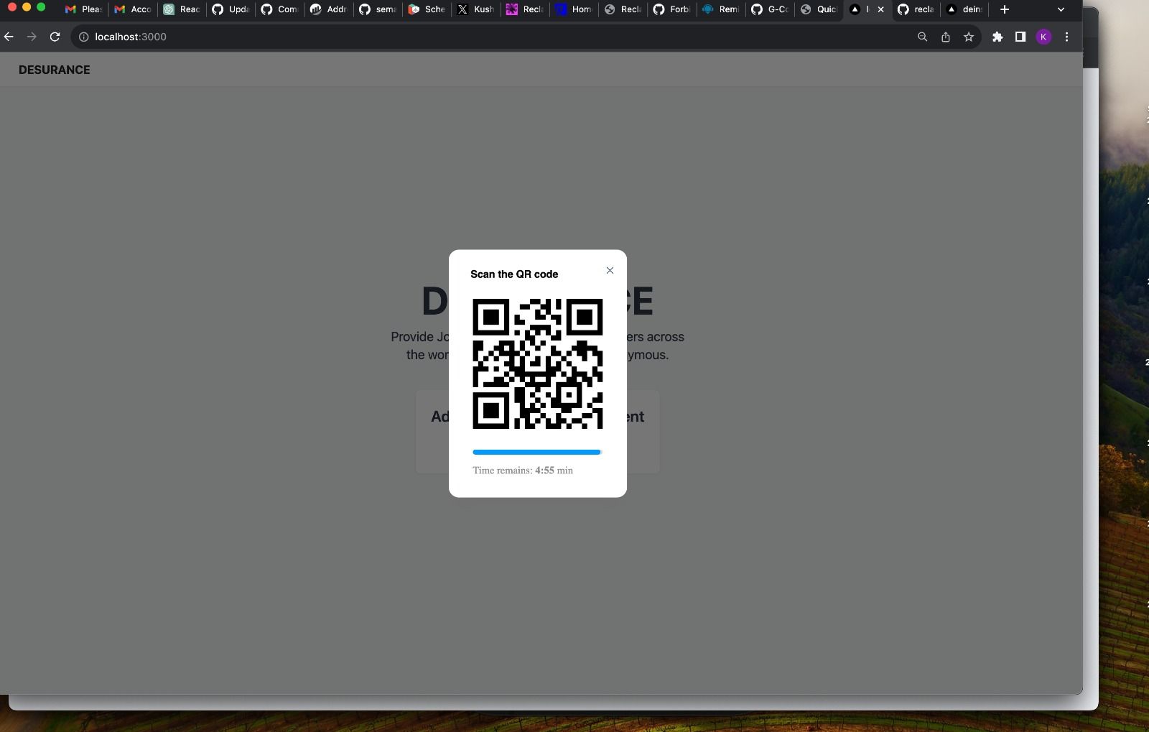
Task: Switch to the Gmail 'Acco' tab
Action: [x=133, y=9]
